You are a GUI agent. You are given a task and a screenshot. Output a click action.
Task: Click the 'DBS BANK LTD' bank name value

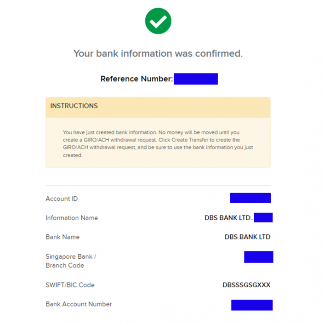coord(247,237)
